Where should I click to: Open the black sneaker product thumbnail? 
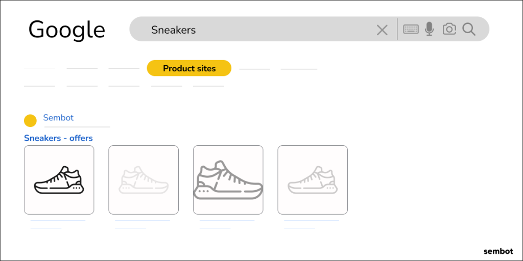59,180
